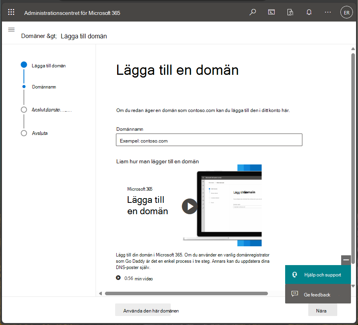Open the more options ellipsis in header
The width and height of the screenshot is (358, 325).
327,12
